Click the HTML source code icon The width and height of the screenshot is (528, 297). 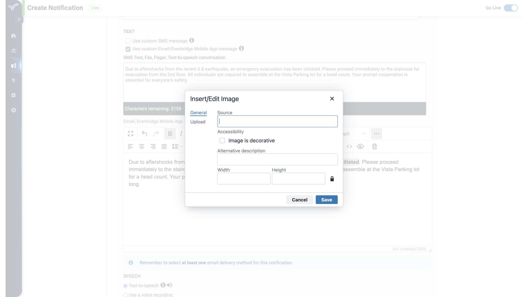click(349, 146)
